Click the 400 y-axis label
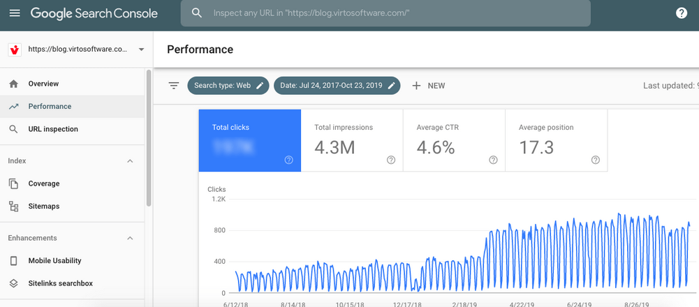The image size is (699, 307). coord(220,262)
